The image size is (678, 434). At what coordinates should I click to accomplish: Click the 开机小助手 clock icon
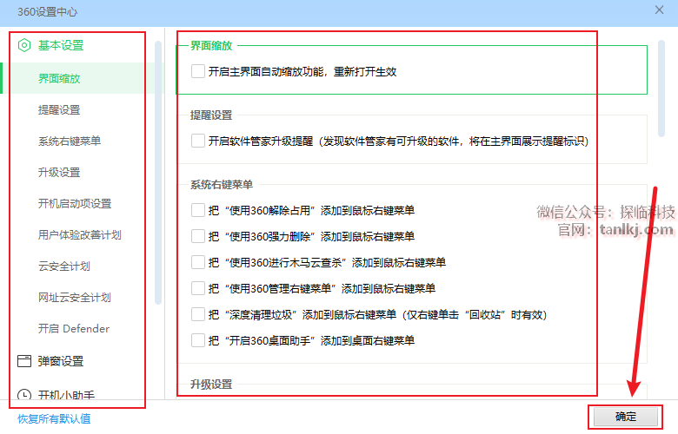(x=24, y=395)
